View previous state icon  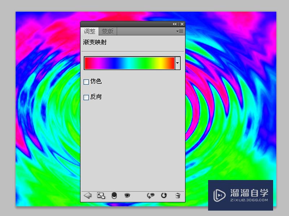[151, 195]
